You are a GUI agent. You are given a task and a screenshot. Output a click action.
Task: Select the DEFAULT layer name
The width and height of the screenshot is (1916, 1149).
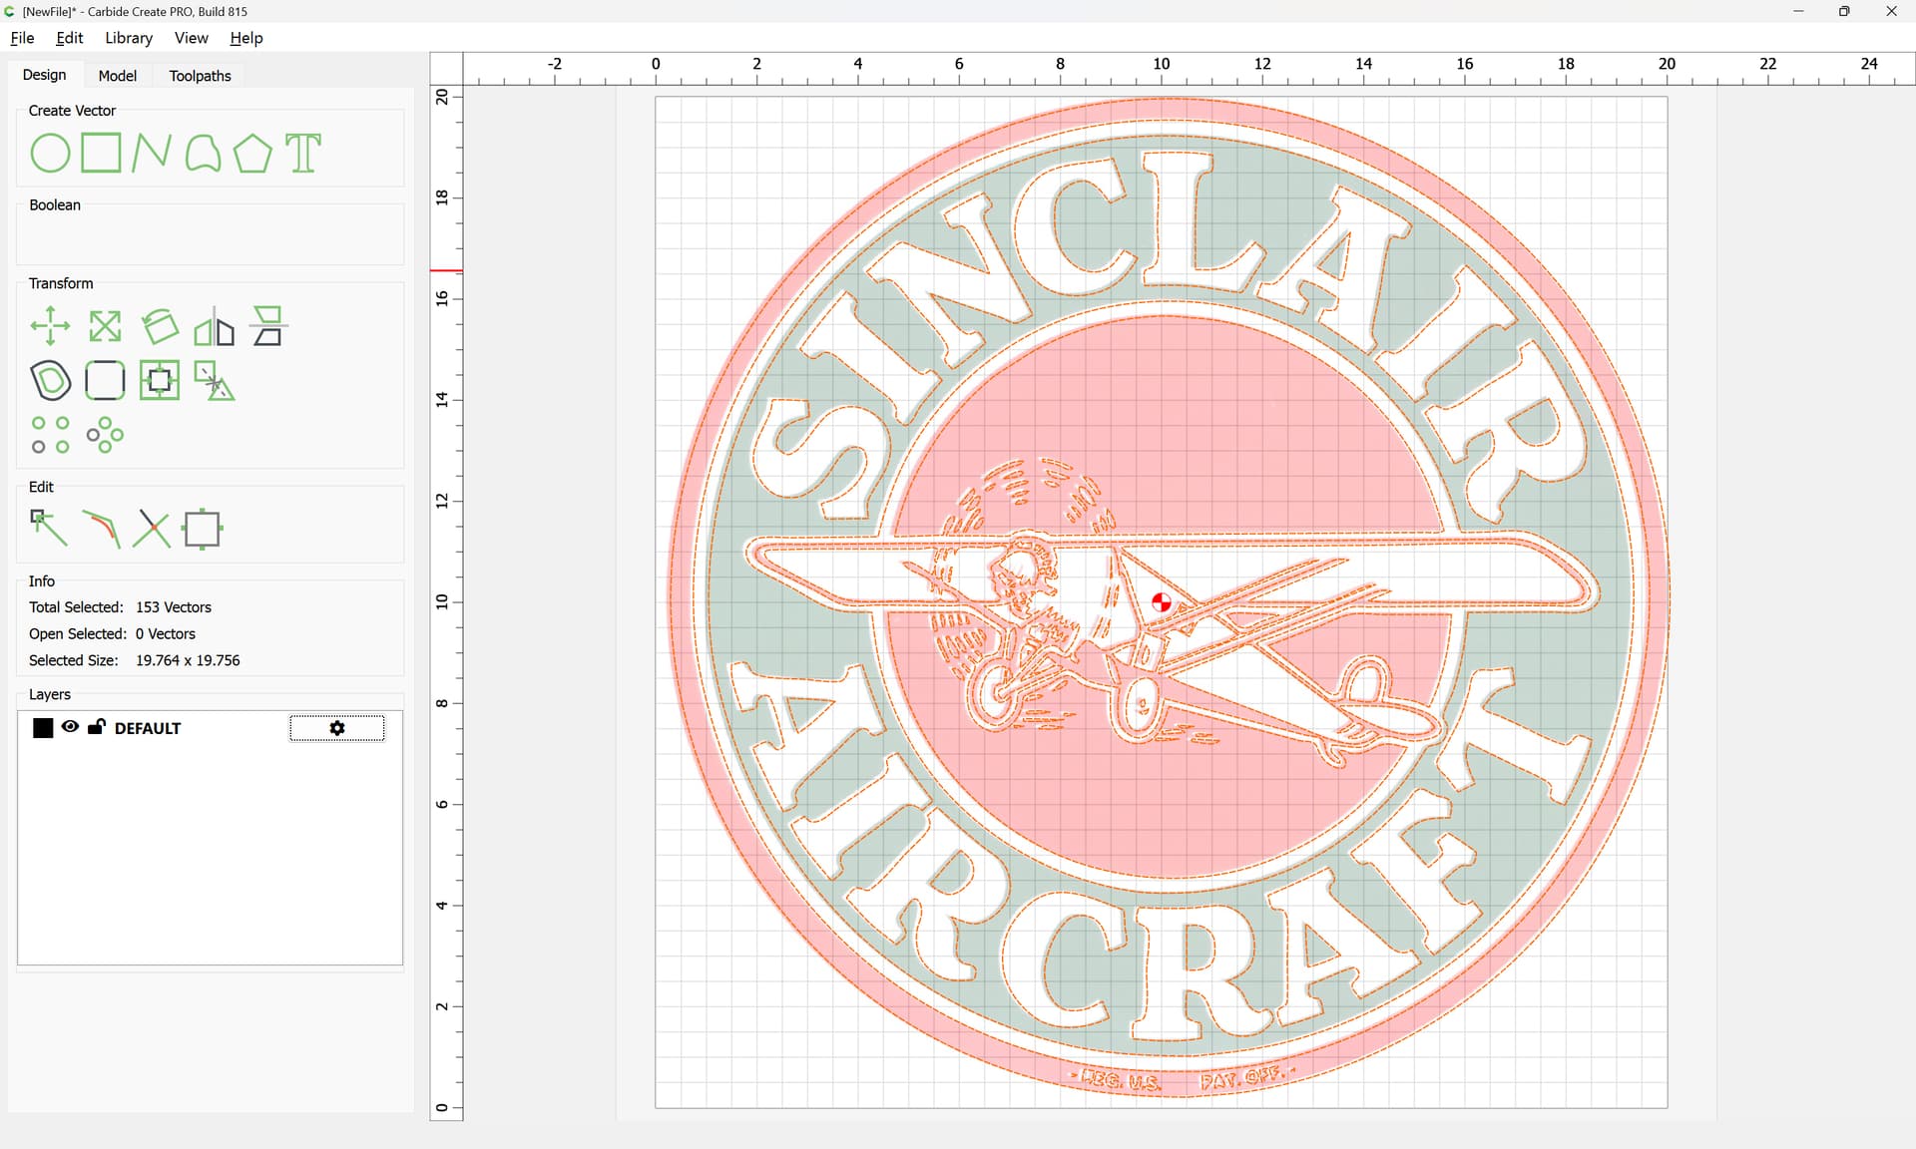[x=148, y=729]
